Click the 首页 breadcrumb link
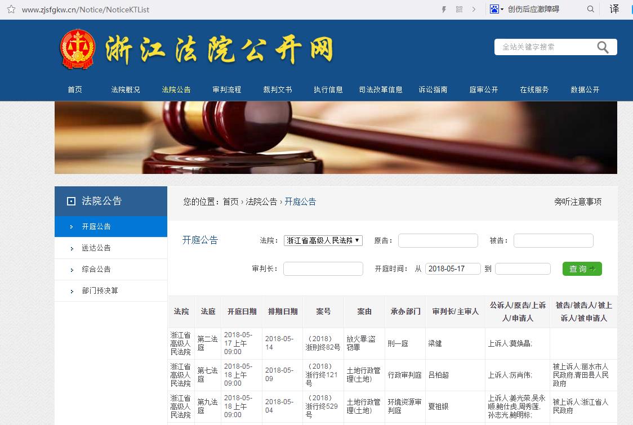This screenshot has width=633, height=425. 230,202
